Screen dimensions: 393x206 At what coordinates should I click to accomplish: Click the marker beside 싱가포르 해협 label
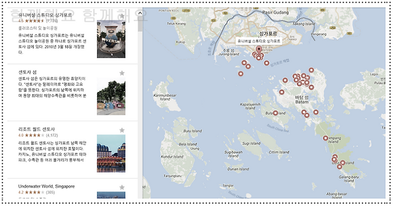coord(267,63)
